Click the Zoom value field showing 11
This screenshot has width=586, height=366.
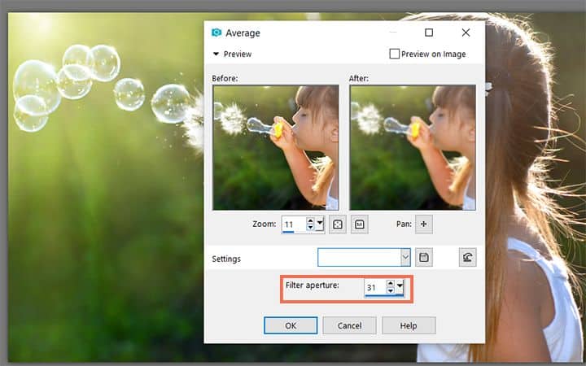pyautogui.click(x=294, y=224)
